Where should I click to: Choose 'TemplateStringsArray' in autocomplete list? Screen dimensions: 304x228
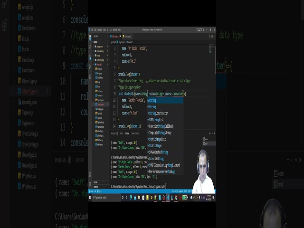coord(165,133)
